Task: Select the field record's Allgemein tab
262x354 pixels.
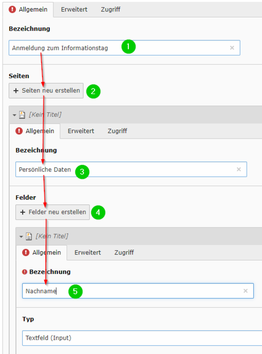Action: (x=42, y=253)
